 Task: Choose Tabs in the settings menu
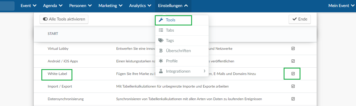point(182,30)
